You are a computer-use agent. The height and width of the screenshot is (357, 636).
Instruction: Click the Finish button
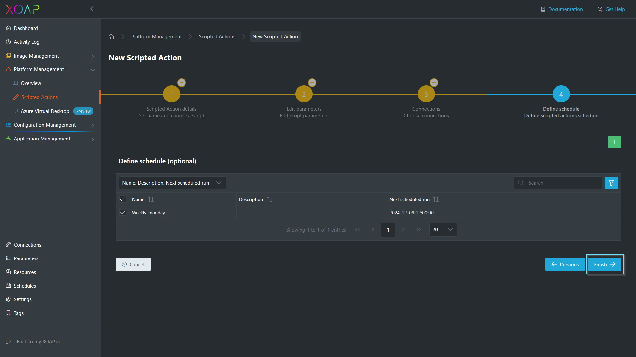pos(605,264)
